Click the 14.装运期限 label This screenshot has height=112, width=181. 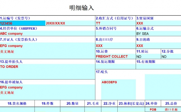(105, 62)
